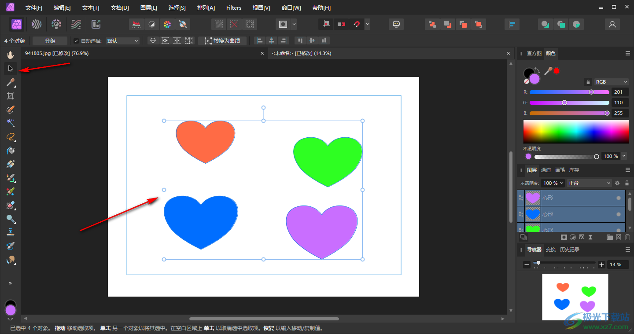Screen dimensions: 634x334
Task: Select the Zoom magnifier tool
Action: 11,219
